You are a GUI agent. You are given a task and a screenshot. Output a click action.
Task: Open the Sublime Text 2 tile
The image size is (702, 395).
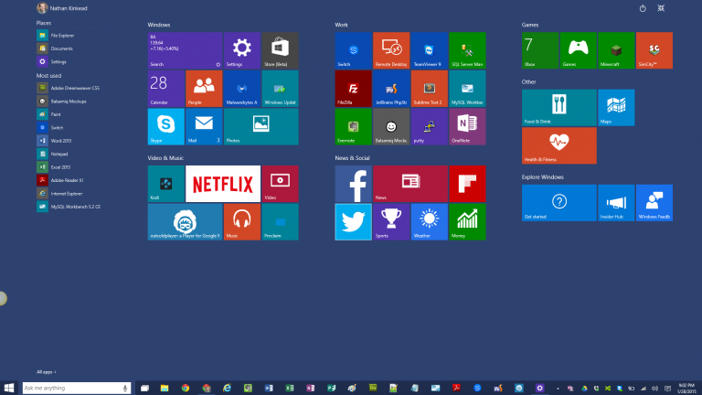pos(429,89)
